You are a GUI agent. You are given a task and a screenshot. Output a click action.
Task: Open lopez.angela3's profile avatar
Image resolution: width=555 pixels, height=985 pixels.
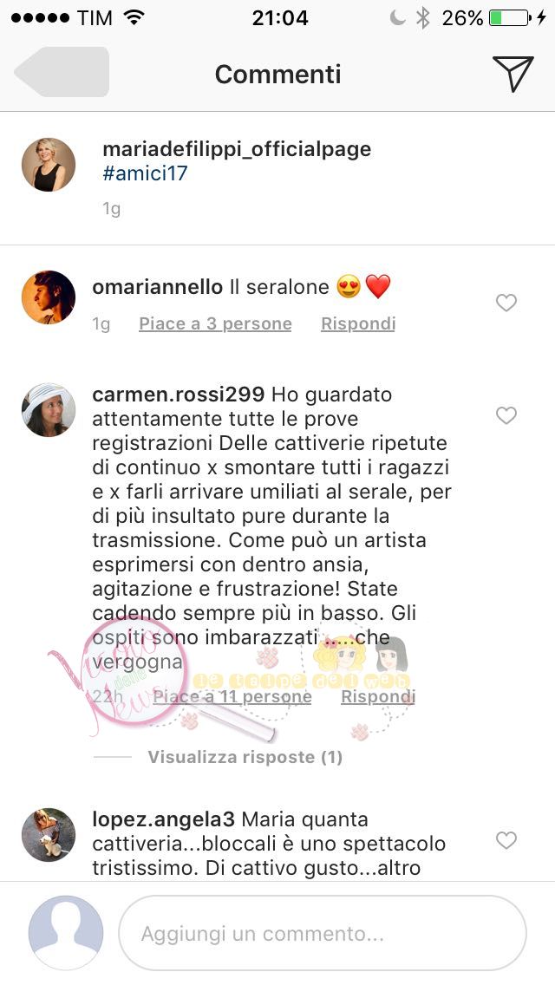pos(49,834)
